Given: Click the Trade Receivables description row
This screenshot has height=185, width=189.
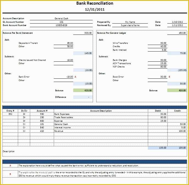Looking at the screenshot, I should point(101,117).
